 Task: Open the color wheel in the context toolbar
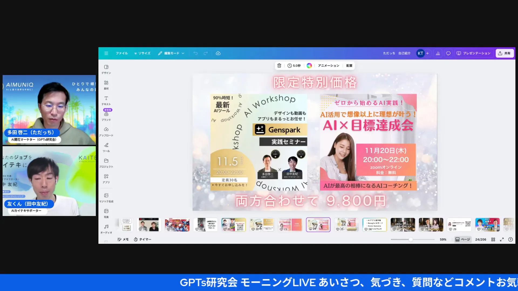(x=309, y=65)
